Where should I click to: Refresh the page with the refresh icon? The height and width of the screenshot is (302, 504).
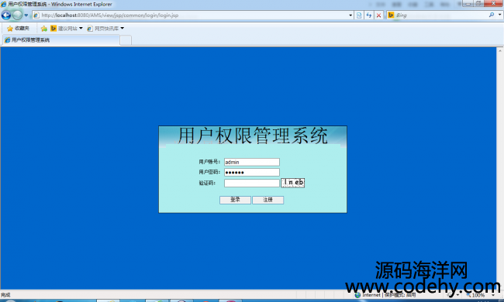369,15
